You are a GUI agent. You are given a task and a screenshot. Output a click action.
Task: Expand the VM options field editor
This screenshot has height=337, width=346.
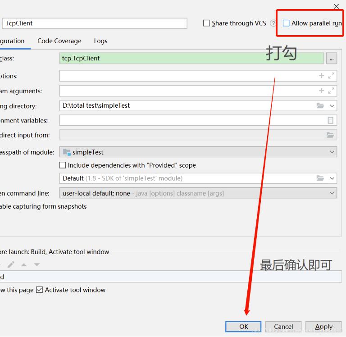tap(331, 76)
